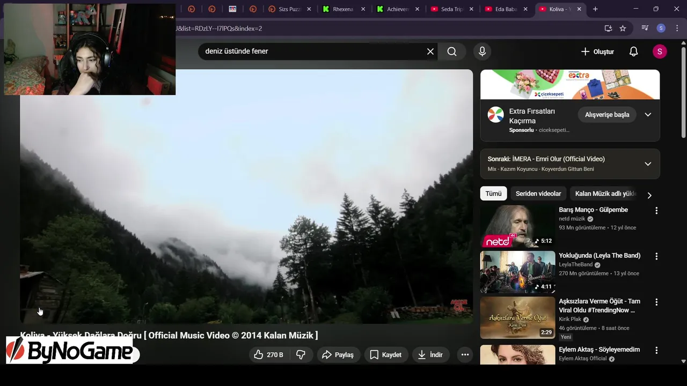Open Yokluğunda video thumbnail

tap(517, 272)
